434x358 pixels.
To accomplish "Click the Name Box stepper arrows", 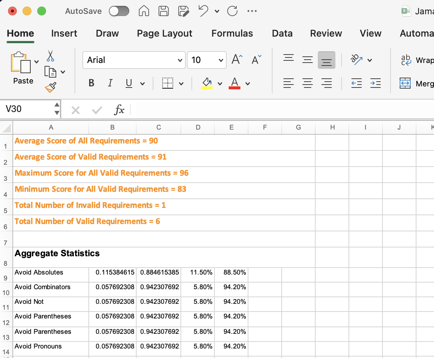I will 57,109.
